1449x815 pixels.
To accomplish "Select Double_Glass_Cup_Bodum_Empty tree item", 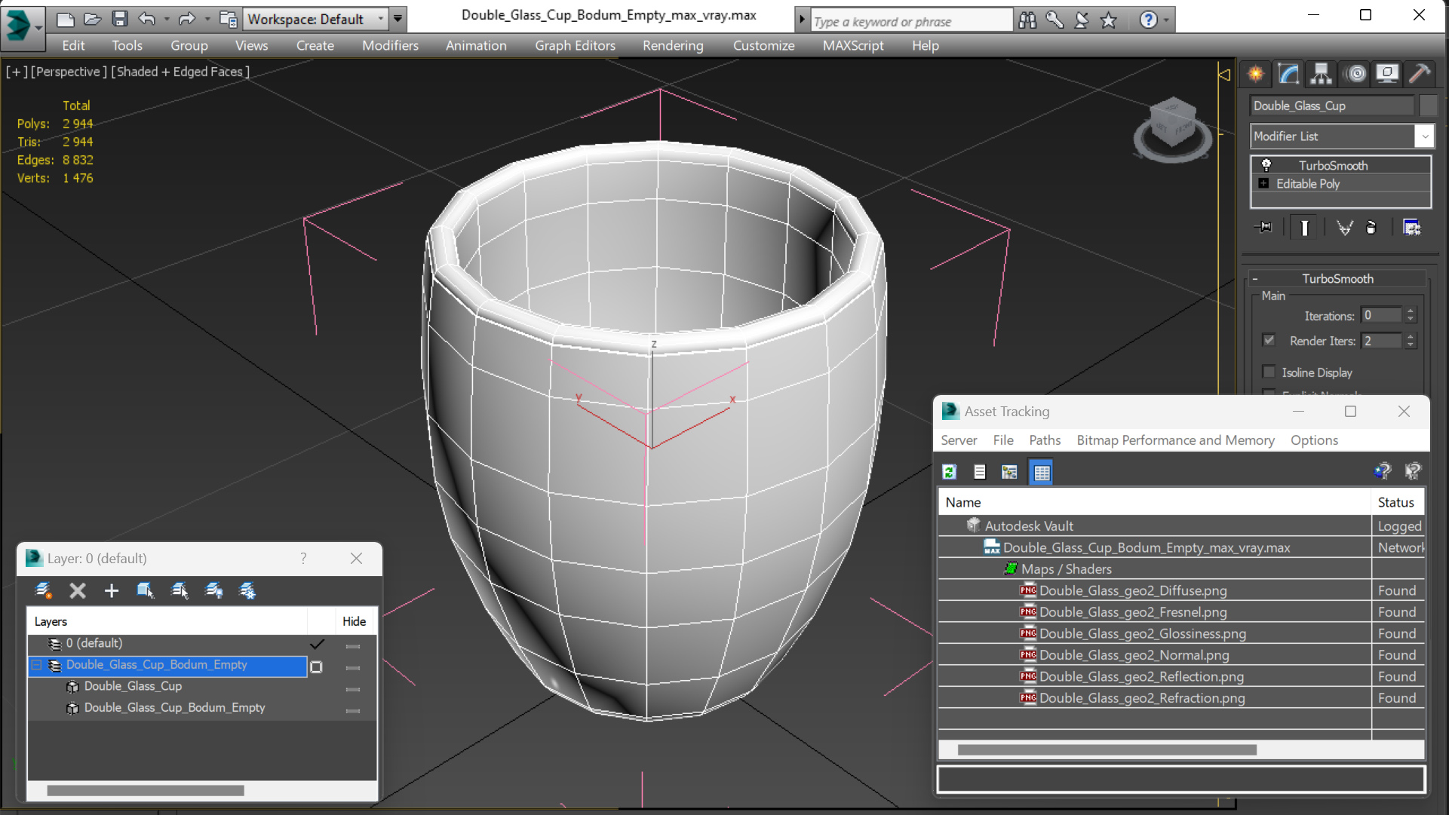I will pyautogui.click(x=174, y=707).
